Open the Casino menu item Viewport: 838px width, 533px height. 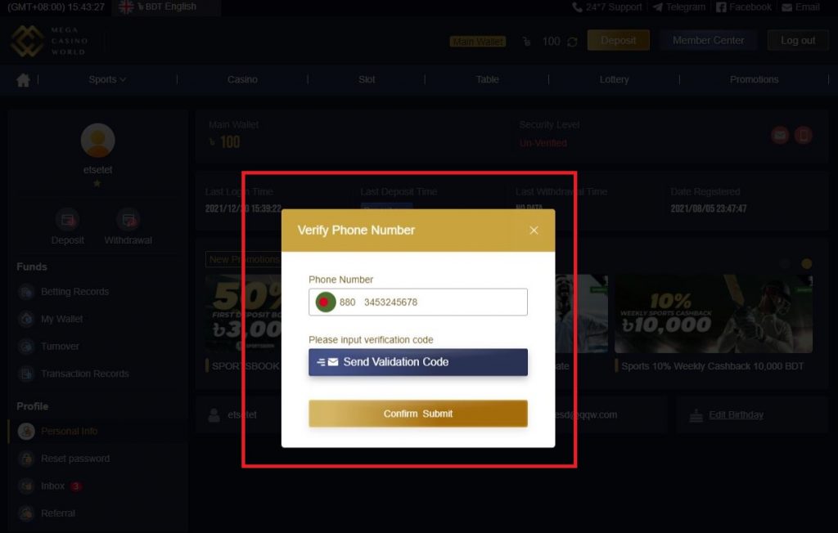tap(242, 79)
